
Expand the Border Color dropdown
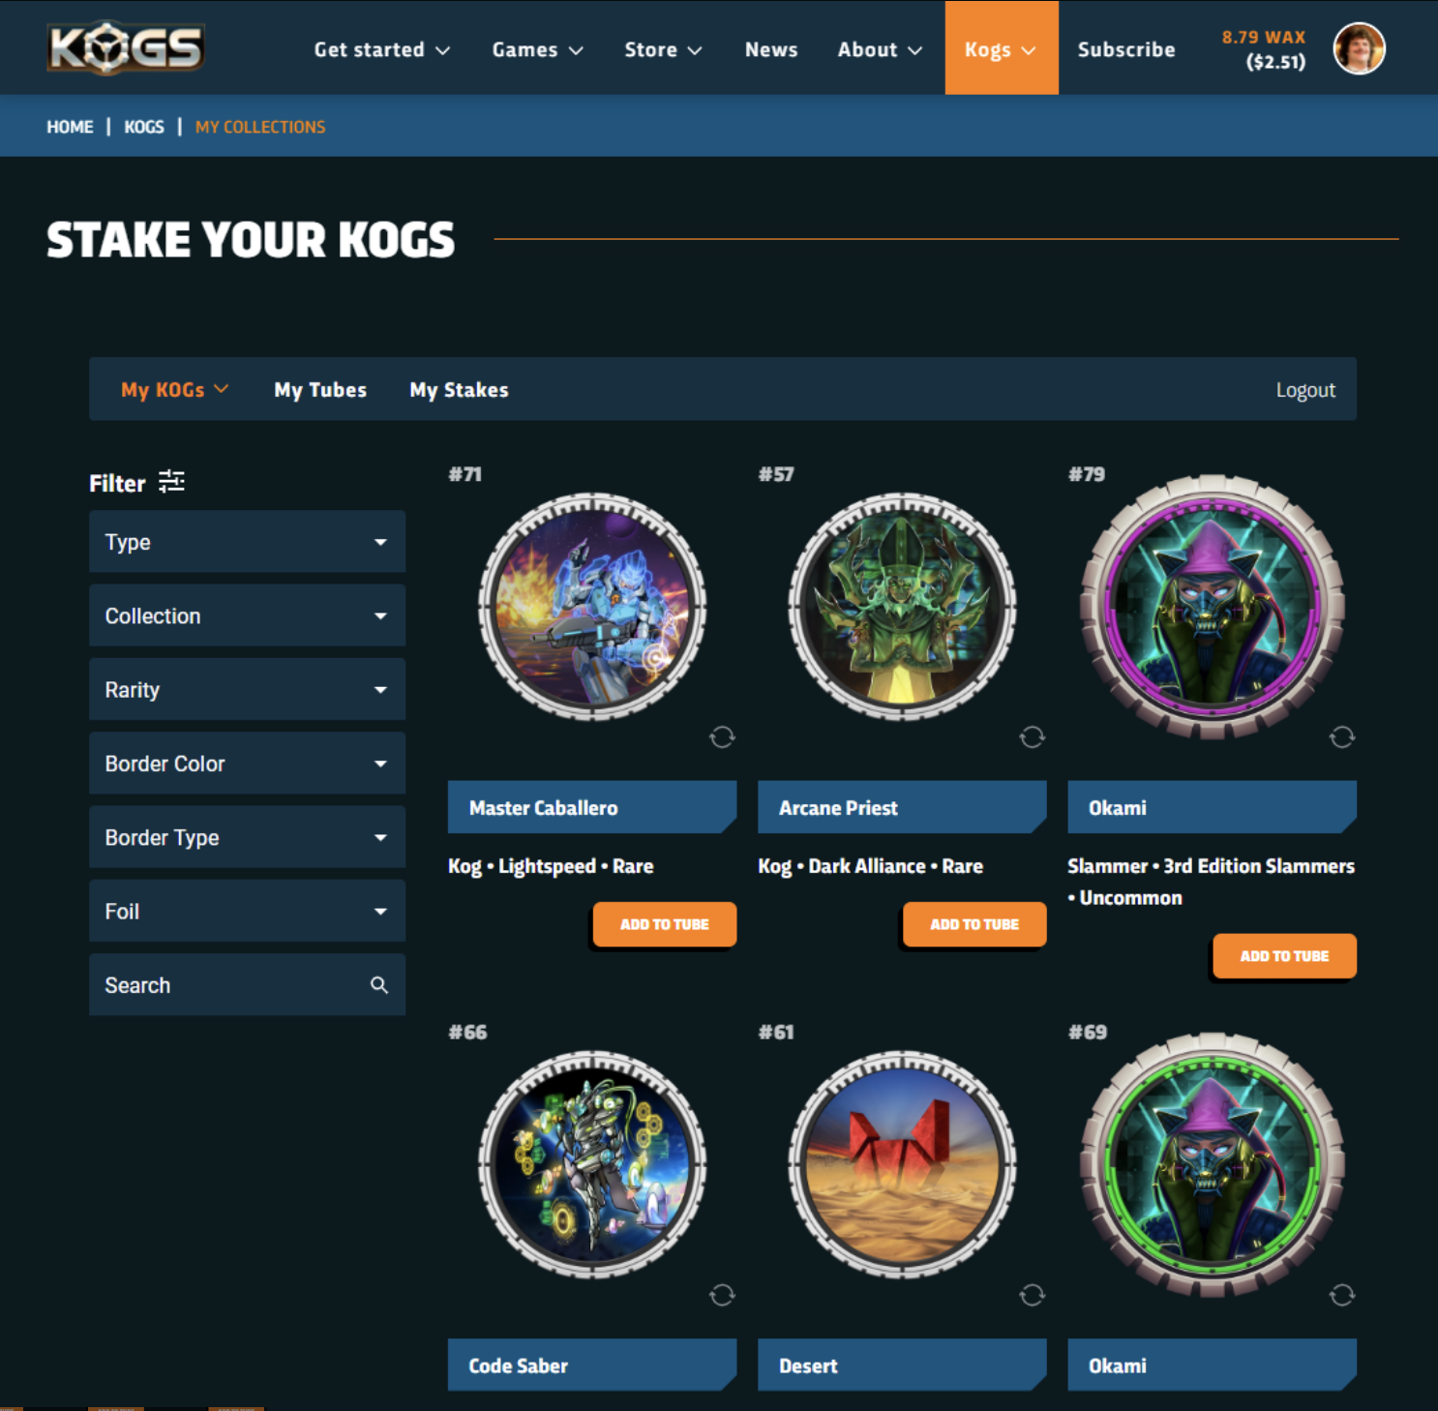[x=247, y=764]
